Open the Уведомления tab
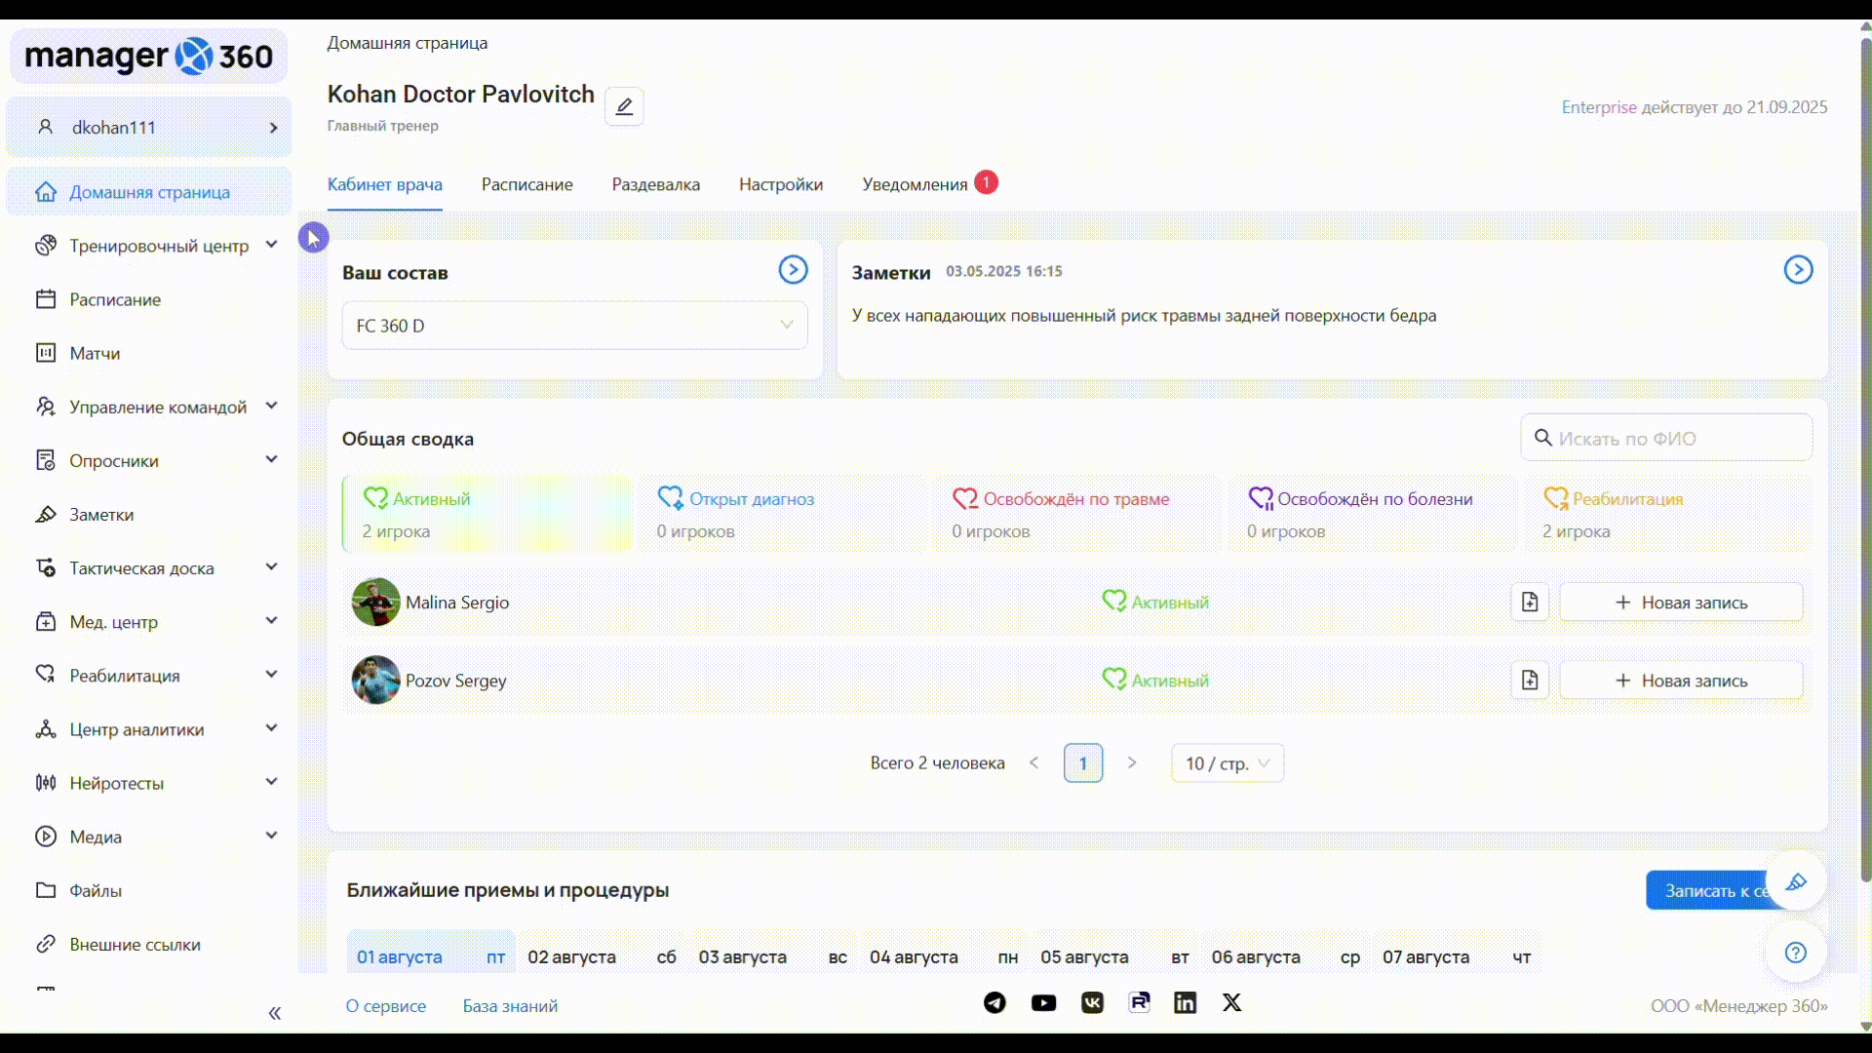This screenshot has width=1872, height=1053. click(915, 184)
